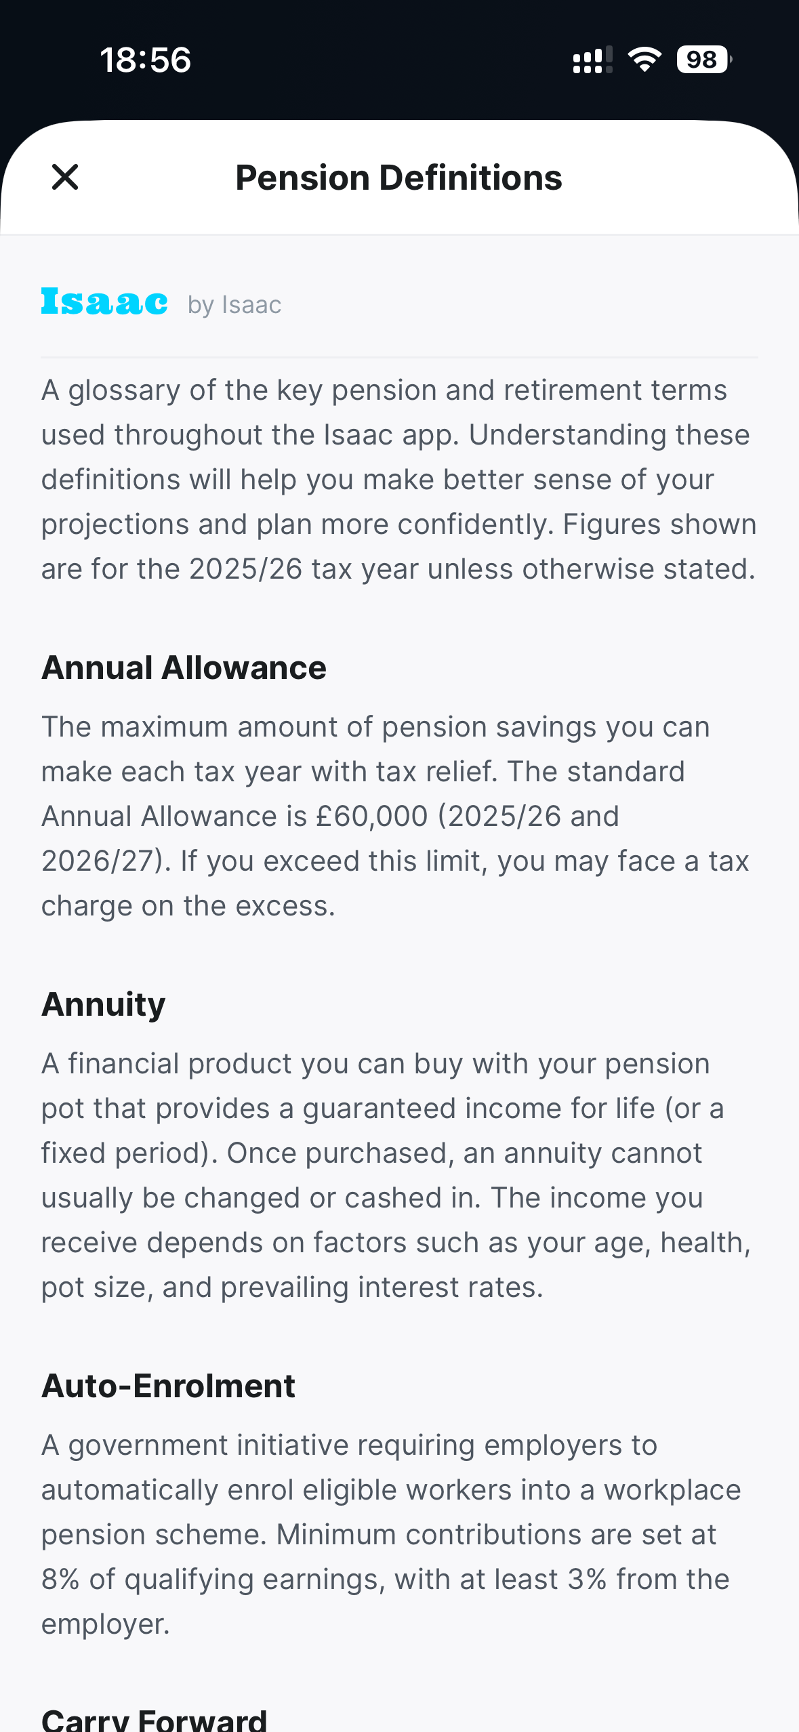Screen dimensions: 799x1732
Task: Tap the battery level indicator
Action: tap(703, 60)
